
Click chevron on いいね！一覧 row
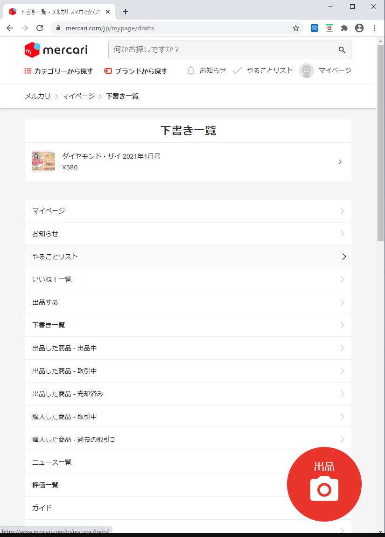click(342, 279)
